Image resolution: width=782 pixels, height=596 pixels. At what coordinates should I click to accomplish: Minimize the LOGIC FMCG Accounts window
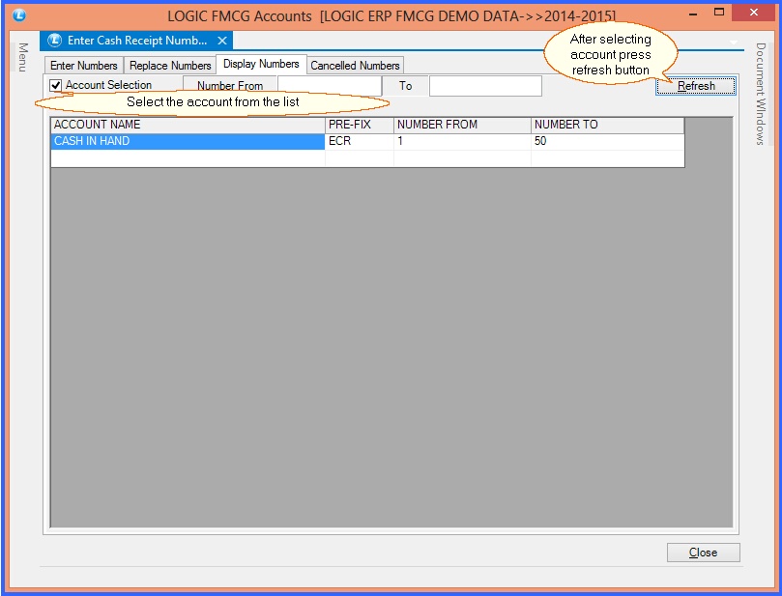693,14
